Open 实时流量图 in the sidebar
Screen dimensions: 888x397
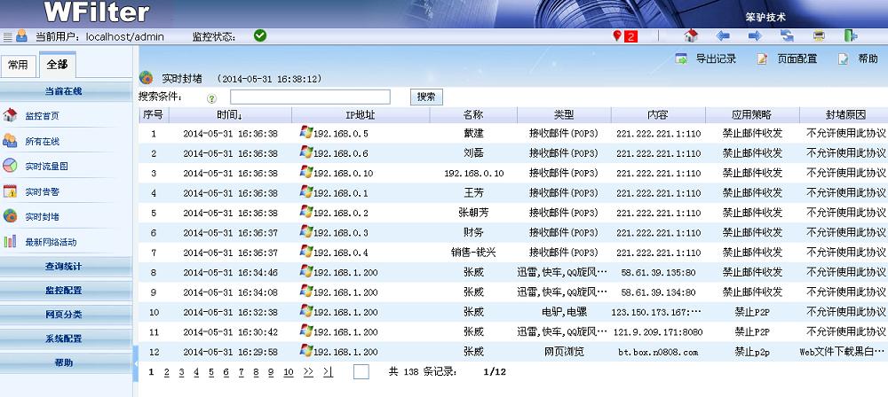pos(46,166)
